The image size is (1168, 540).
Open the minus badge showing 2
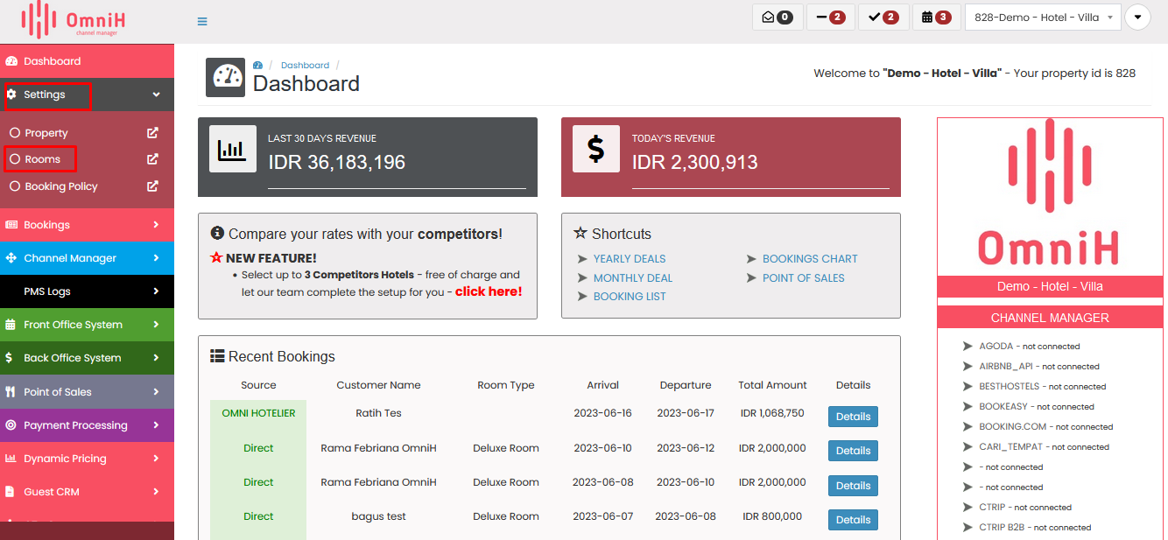830,17
